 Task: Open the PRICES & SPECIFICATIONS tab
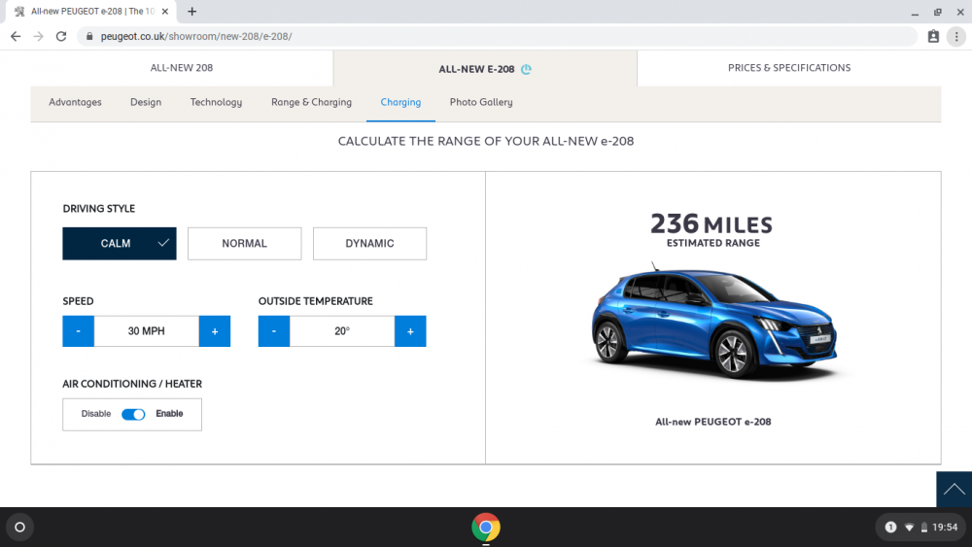tap(789, 67)
